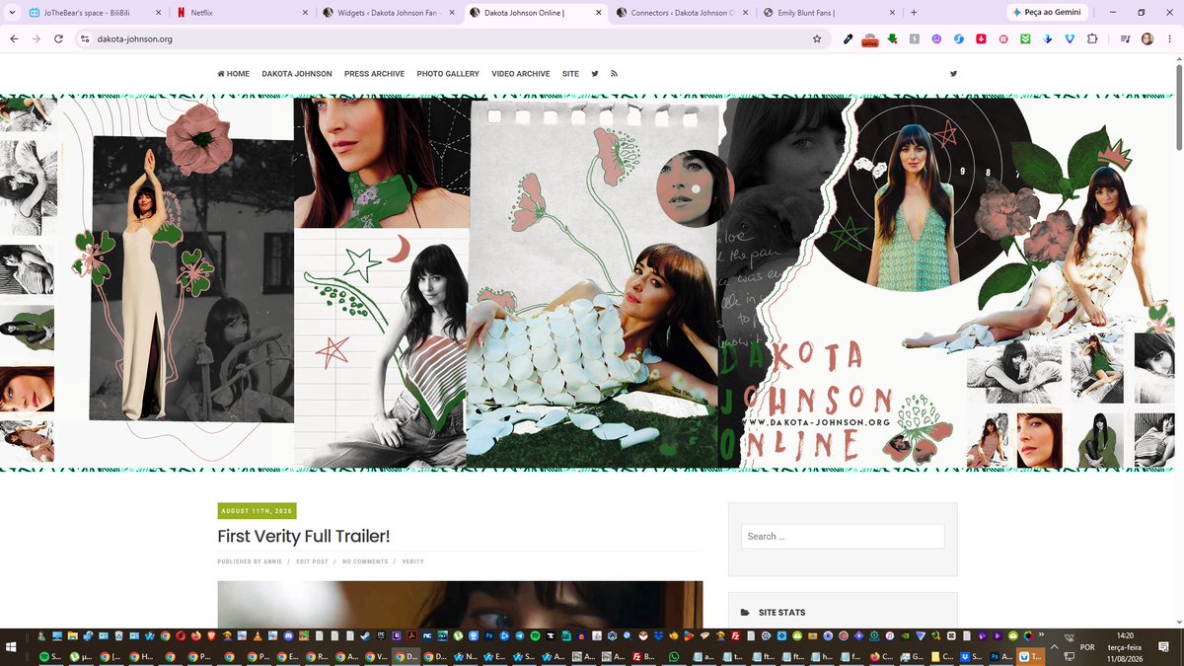1184x666 pixels.
Task: Open the NO COMMENTS link
Action: coord(365,561)
